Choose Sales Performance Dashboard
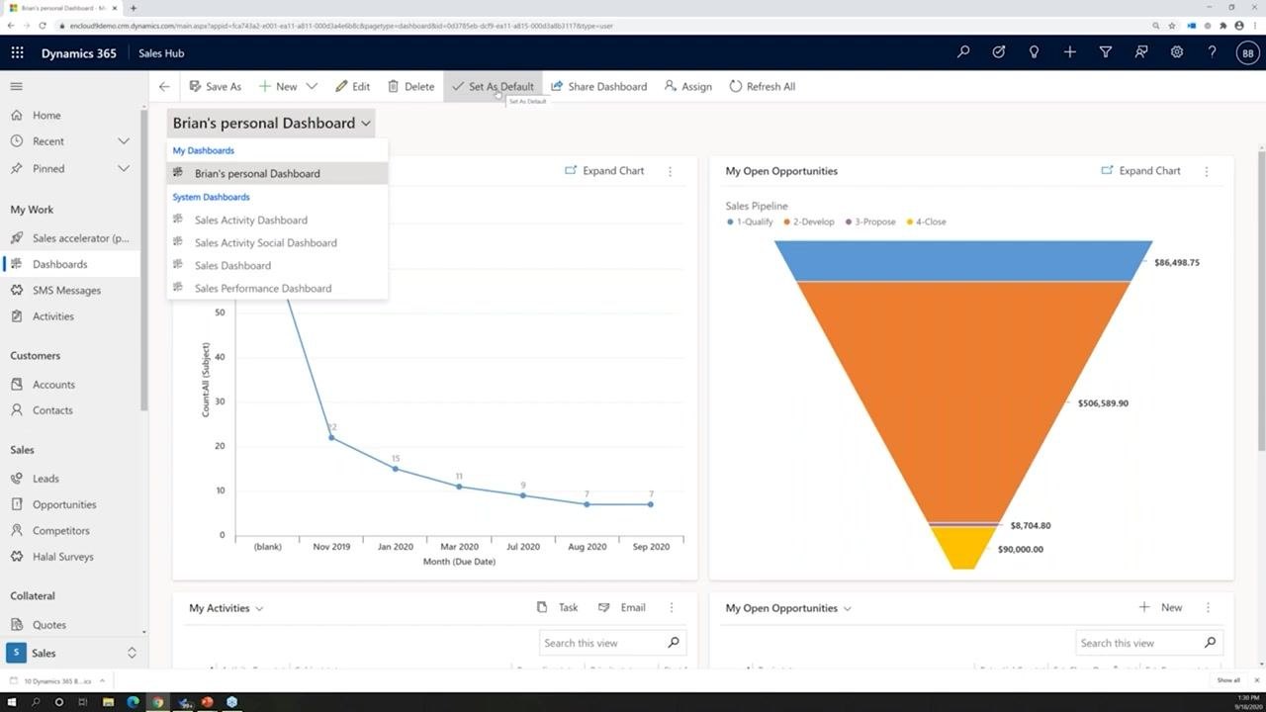Screen dimensions: 1266x712 click(263, 289)
